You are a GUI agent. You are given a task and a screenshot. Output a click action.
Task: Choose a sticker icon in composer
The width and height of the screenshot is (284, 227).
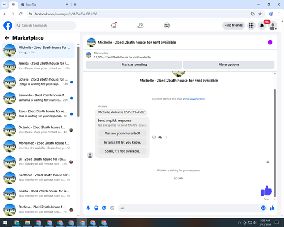pos(104,208)
